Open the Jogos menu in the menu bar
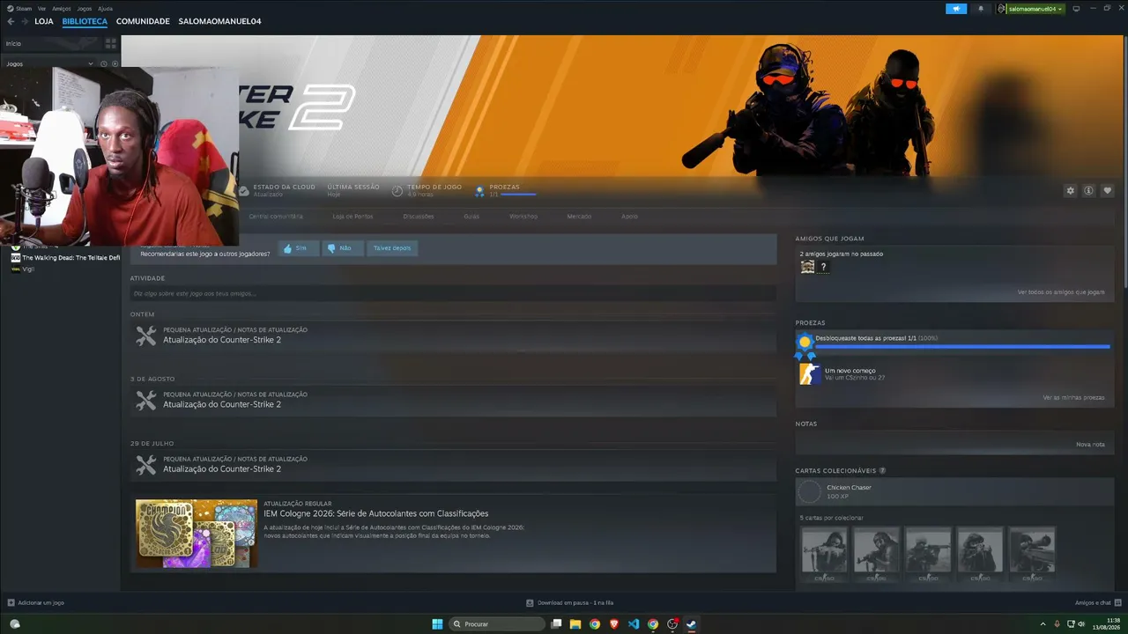 click(x=85, y=9)
